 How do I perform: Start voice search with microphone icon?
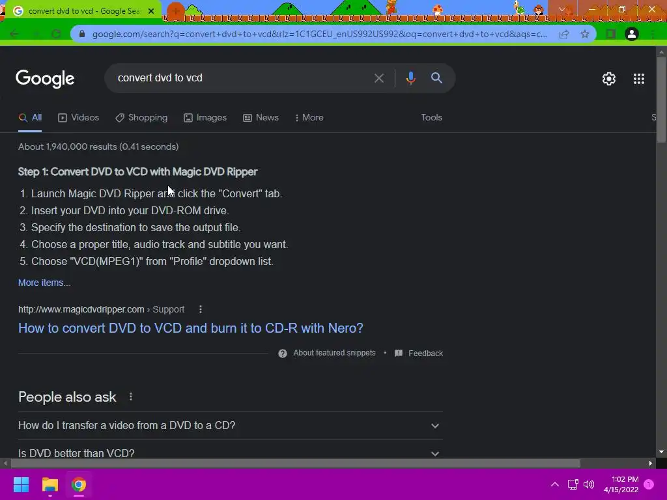pyautogui.click(x=410, y=78)
